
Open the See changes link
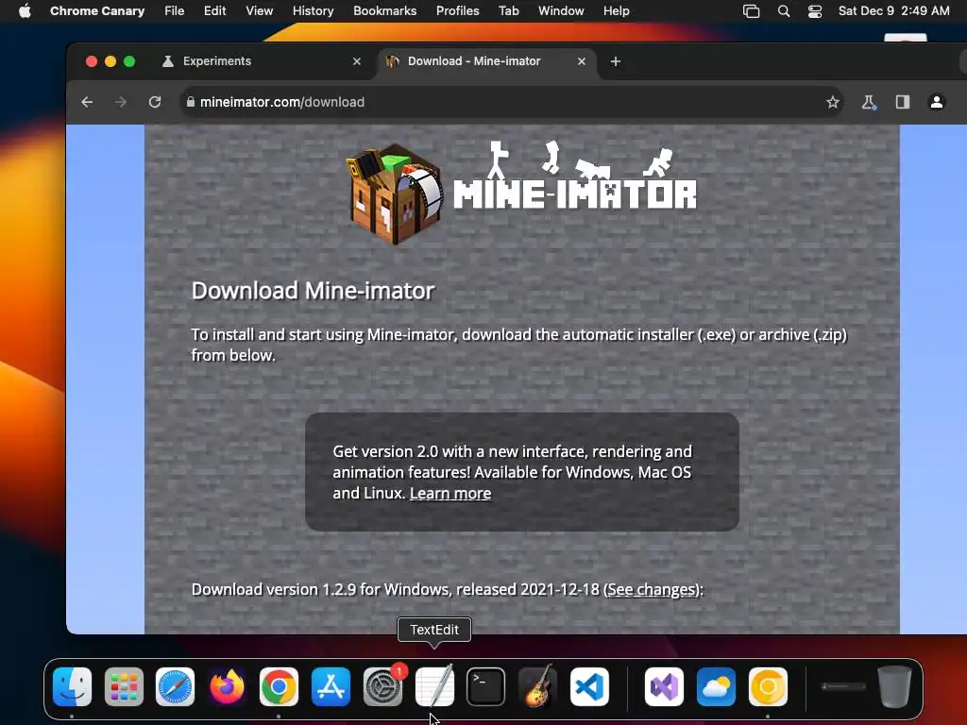pos(653,590)
